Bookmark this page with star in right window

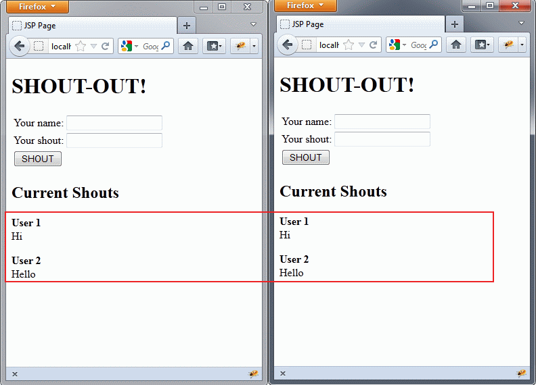tap(349, 45)
